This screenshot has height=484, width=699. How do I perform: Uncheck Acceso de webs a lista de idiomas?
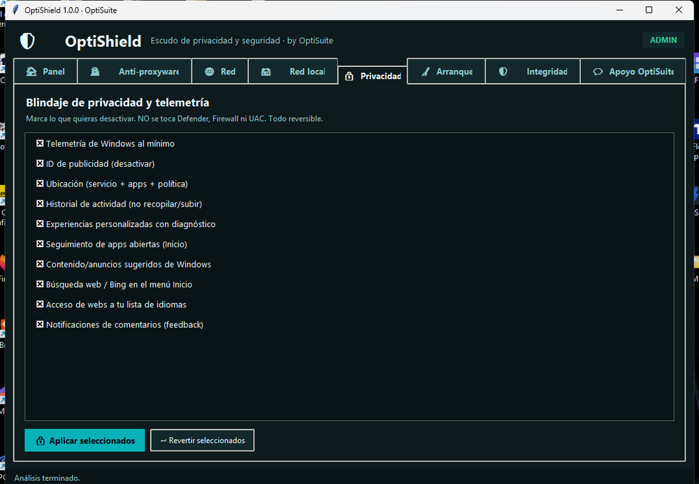(40, 304)
